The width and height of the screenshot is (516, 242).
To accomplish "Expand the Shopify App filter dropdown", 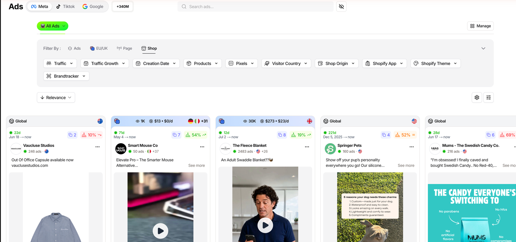I will point(384,63).
